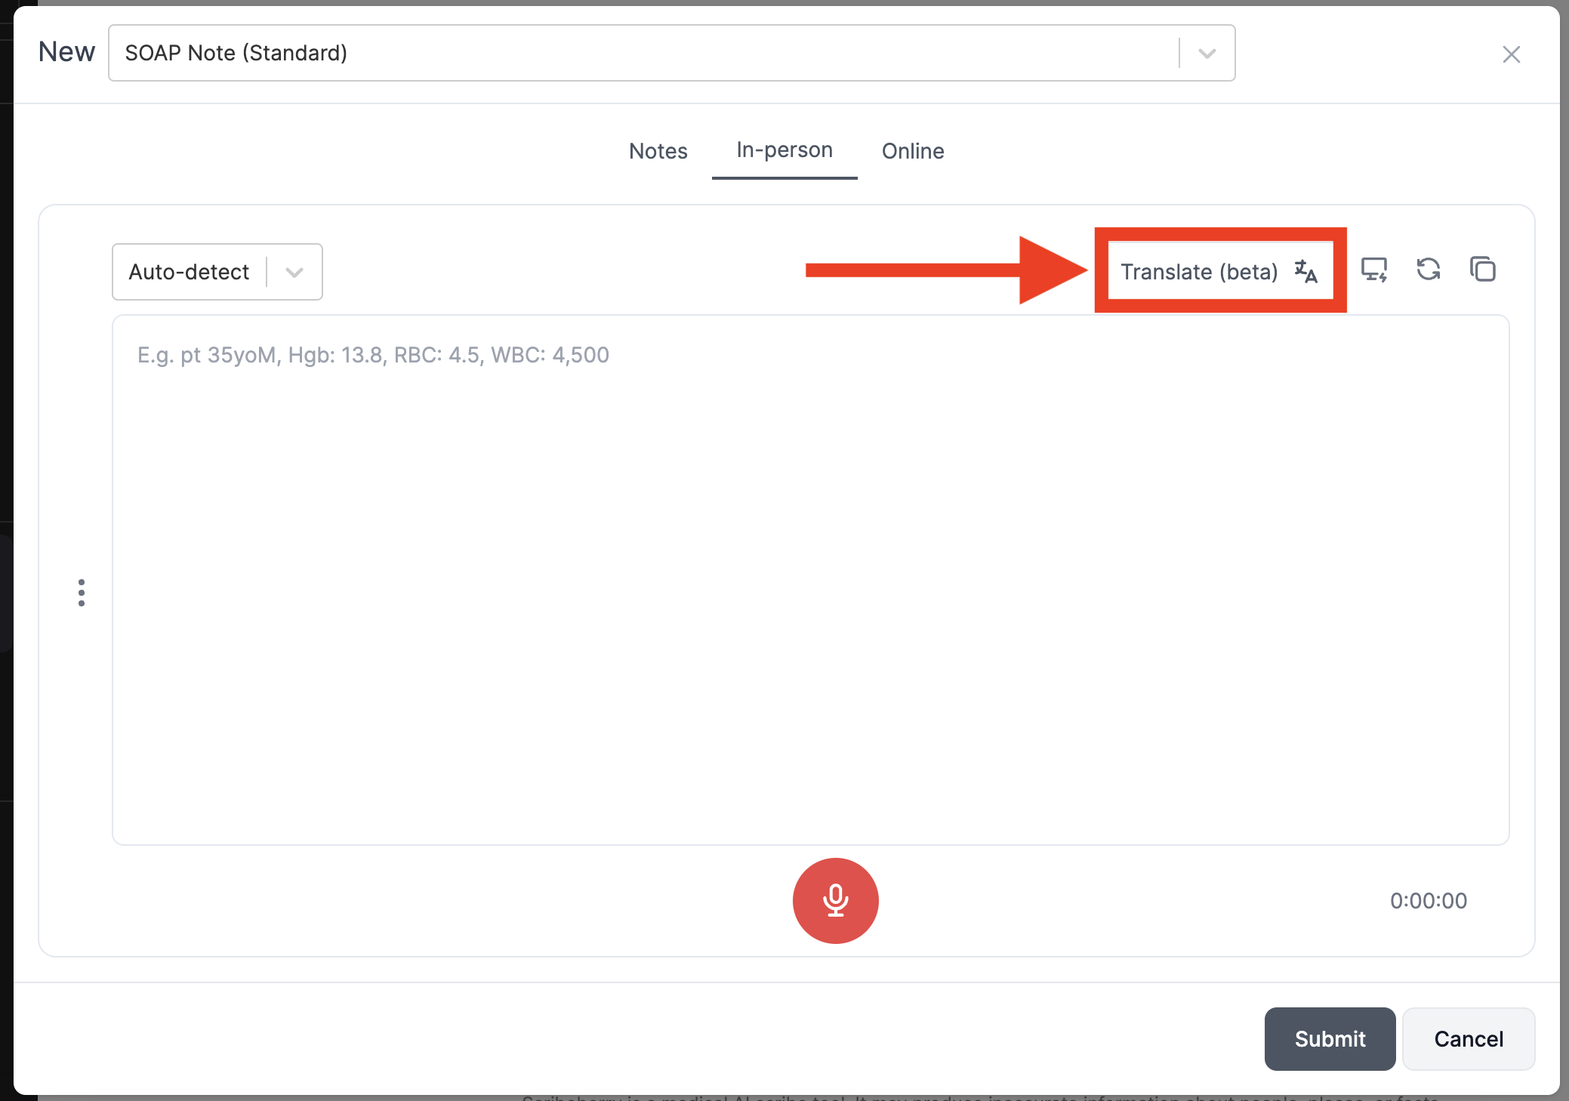Click into the notes text area
This screenshot has width=1569, height=1101.
tap(809, 579)
